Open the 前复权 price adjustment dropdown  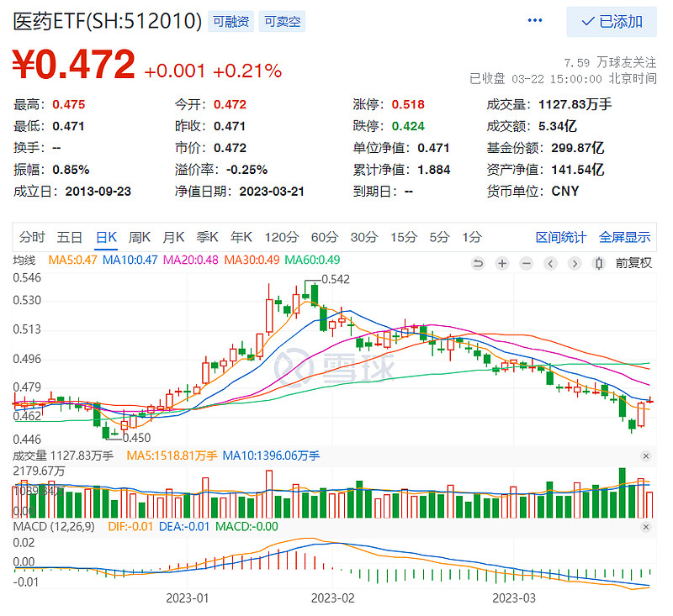pos(633,263)
